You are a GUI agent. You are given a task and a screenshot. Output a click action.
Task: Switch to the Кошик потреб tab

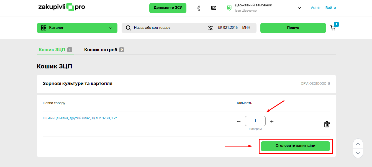point(101,50)
